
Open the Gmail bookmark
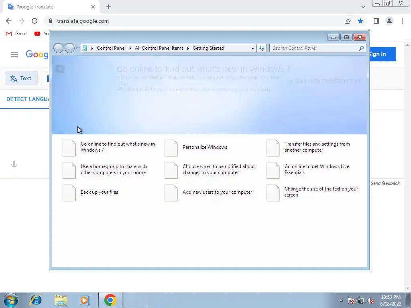click(x=17, y=34)
